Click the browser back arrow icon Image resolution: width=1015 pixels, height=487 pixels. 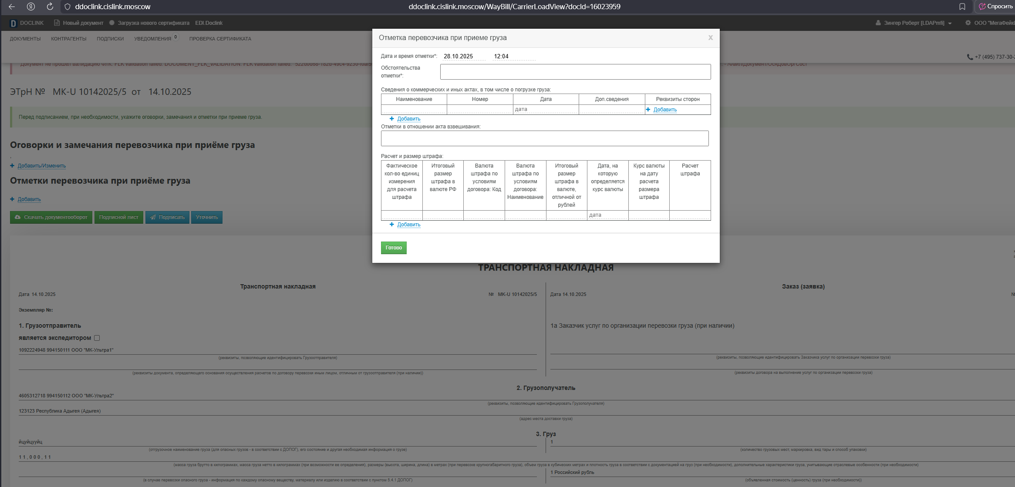tap(12, 7)
